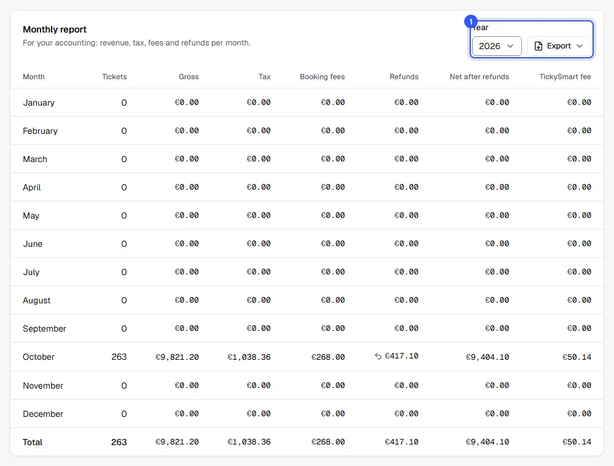Select the February row label
Screen dimensions: 614x466
tap(40, 131)
